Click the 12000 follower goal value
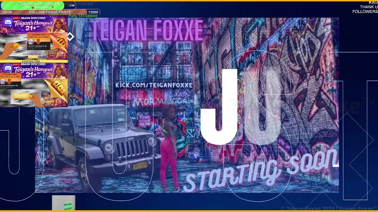This screenshot has height=212, width=378. [x=93, y=12]
